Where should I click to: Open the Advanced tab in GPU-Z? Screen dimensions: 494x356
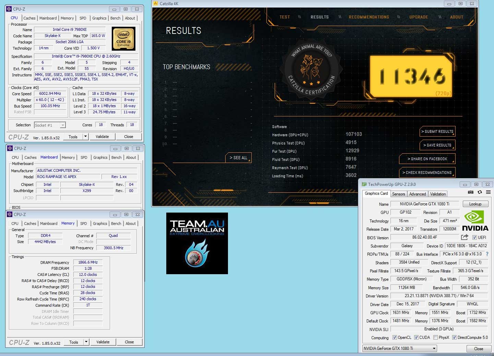click(418, 194)
